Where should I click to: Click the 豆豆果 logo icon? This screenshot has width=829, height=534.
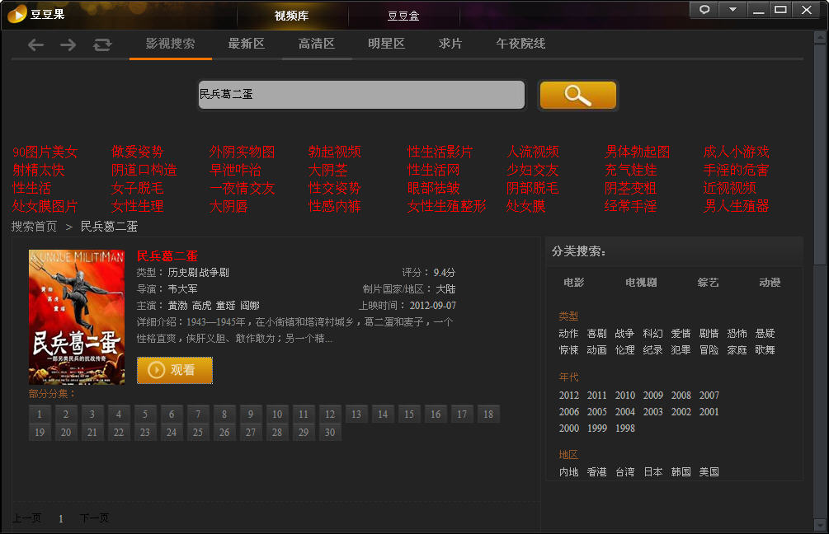tap(16, 14)
